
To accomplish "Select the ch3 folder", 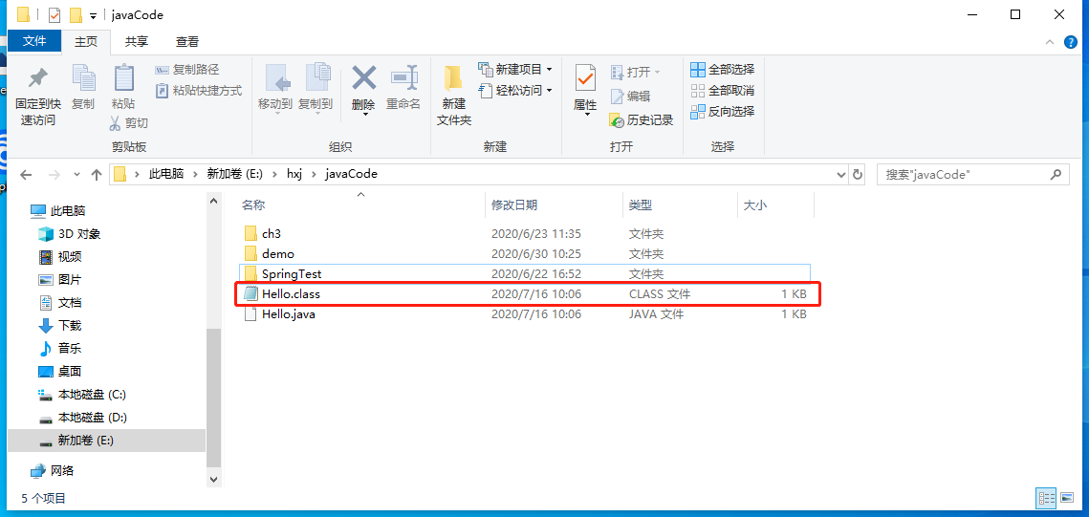I will tap(524, 234).
